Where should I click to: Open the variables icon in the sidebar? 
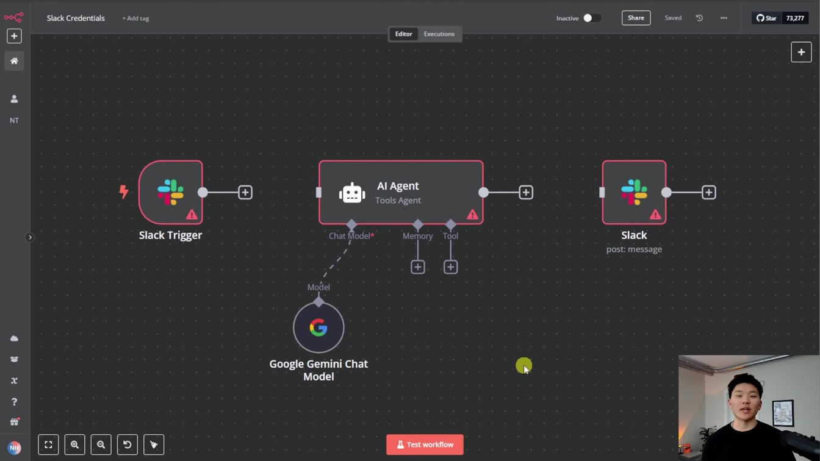pos(14,381)
